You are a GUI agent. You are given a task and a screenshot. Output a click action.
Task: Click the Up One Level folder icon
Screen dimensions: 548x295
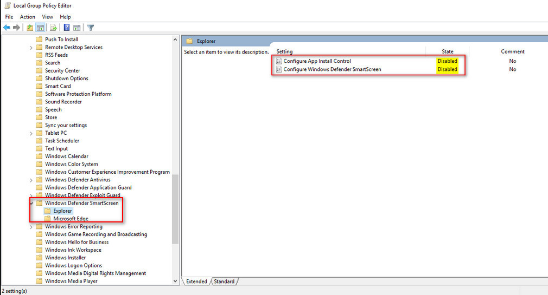point(30,28)
